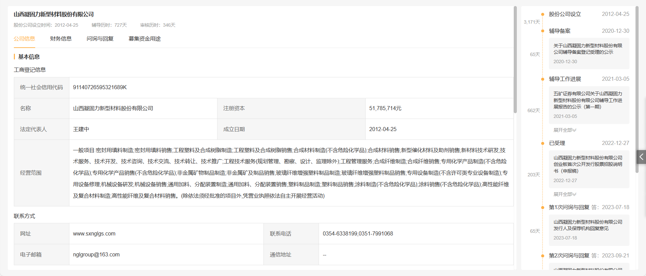This screenshot has height=276, width=646.
Task: Click the 联系方式 section heading
Action: [24, 216]
